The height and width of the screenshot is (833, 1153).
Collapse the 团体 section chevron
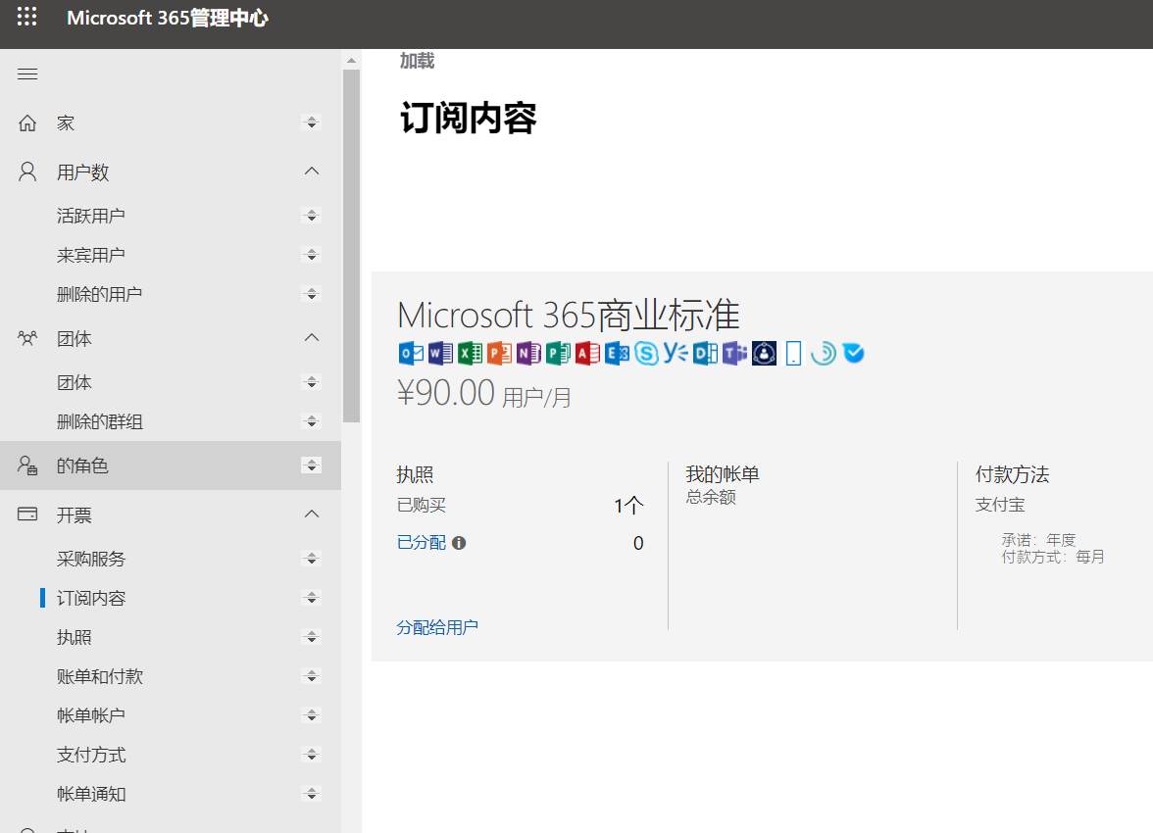(312, 338)
